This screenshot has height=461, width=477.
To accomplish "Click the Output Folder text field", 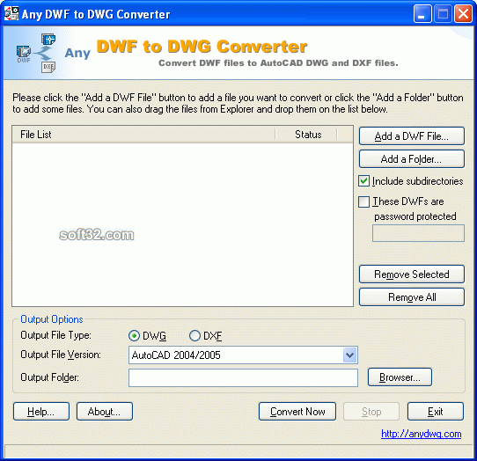I will [x=243, y=377].
